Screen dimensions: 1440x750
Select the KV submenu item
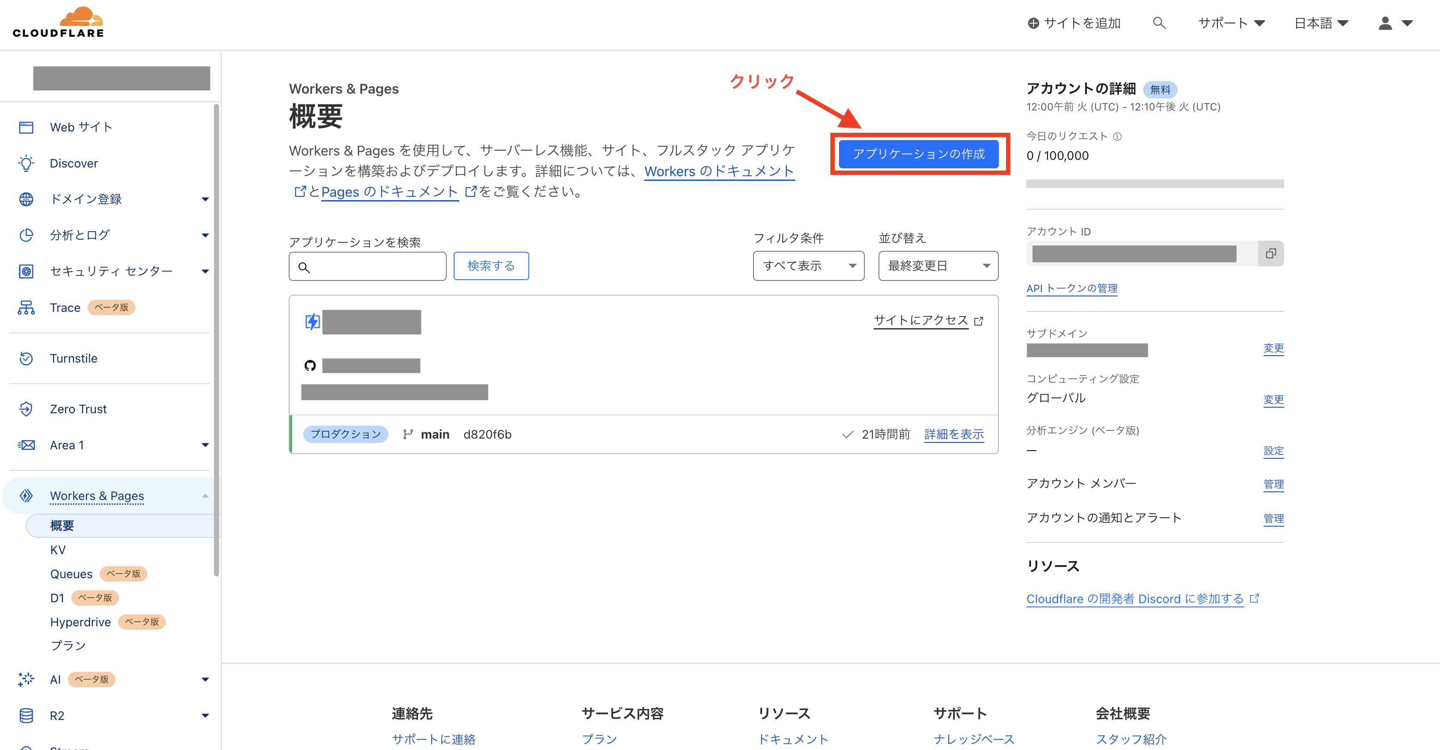[58, 550]
